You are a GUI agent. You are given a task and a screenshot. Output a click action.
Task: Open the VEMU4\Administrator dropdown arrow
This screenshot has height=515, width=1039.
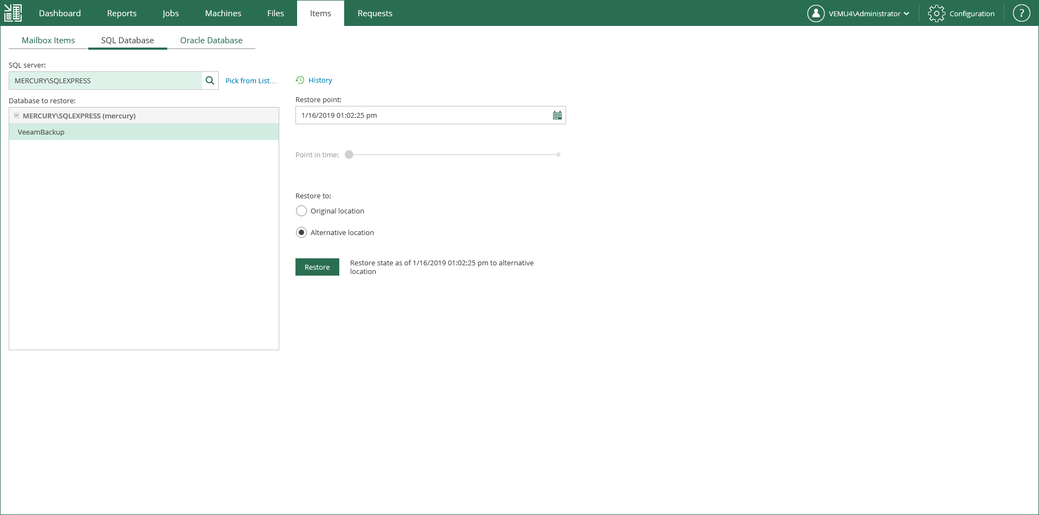906,14
